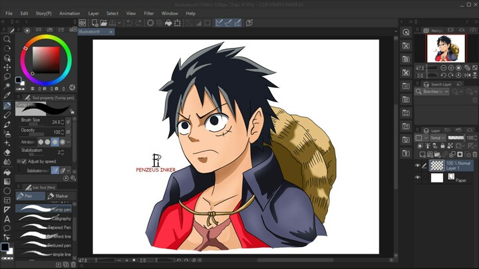Screen dimensions: 479x269
Task: Select the Marker sub tool group
Action: click(61, 196)
